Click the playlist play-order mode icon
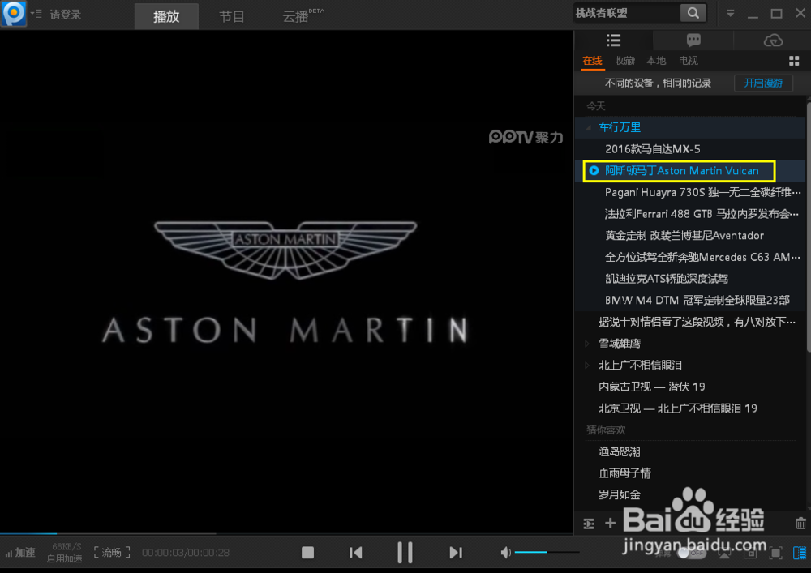This screenshot has height=573, width=811. [589, 524]
